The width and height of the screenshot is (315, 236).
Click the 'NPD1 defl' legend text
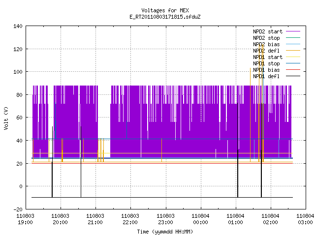click(x=266, y=76)
